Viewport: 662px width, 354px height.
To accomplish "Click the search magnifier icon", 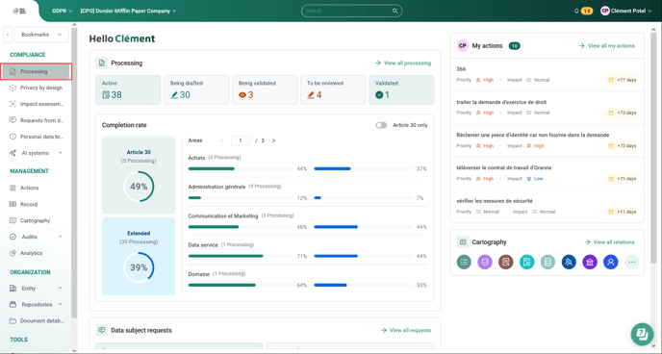I will (x=395, y=11).
